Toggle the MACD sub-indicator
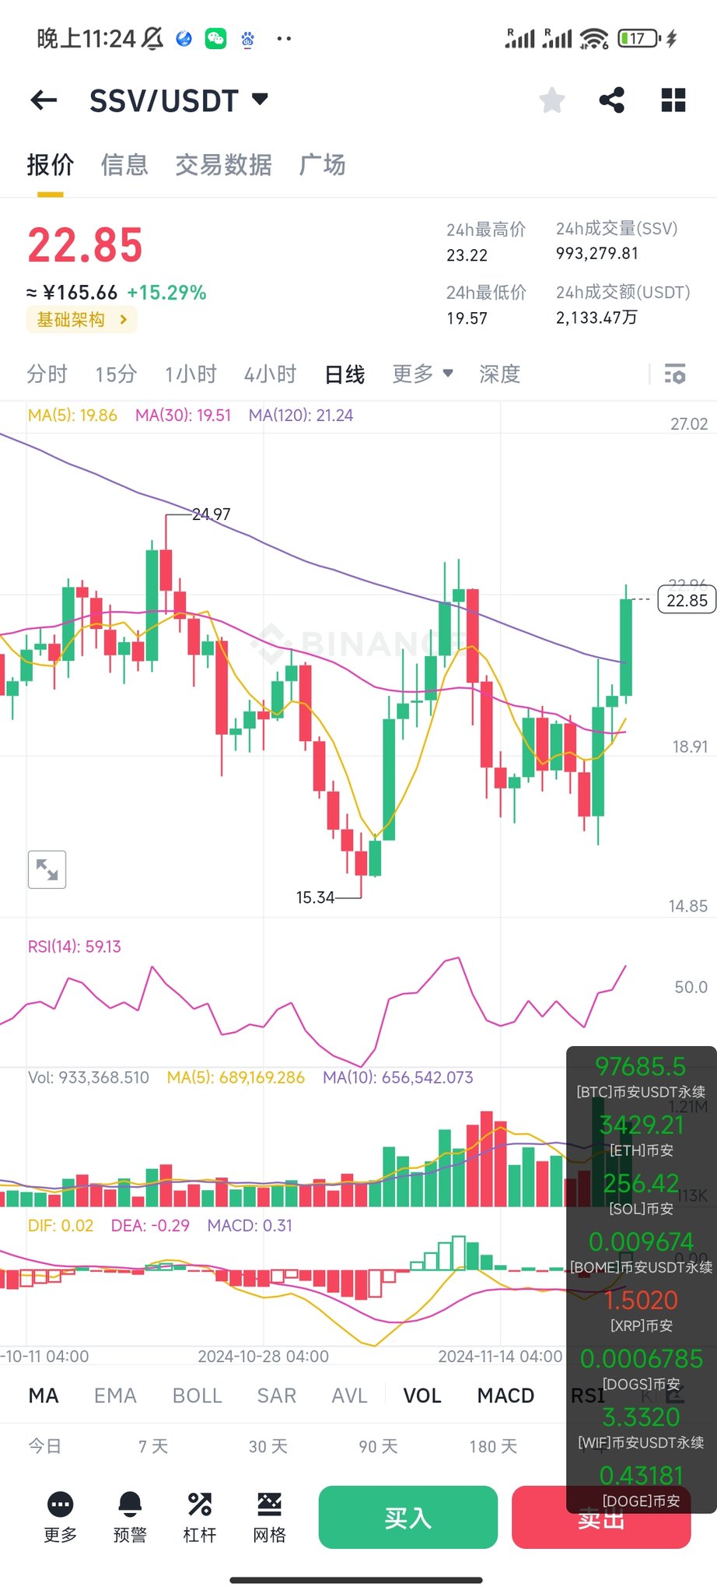This screenshot has width=717, height=1594. [505, 1396]
